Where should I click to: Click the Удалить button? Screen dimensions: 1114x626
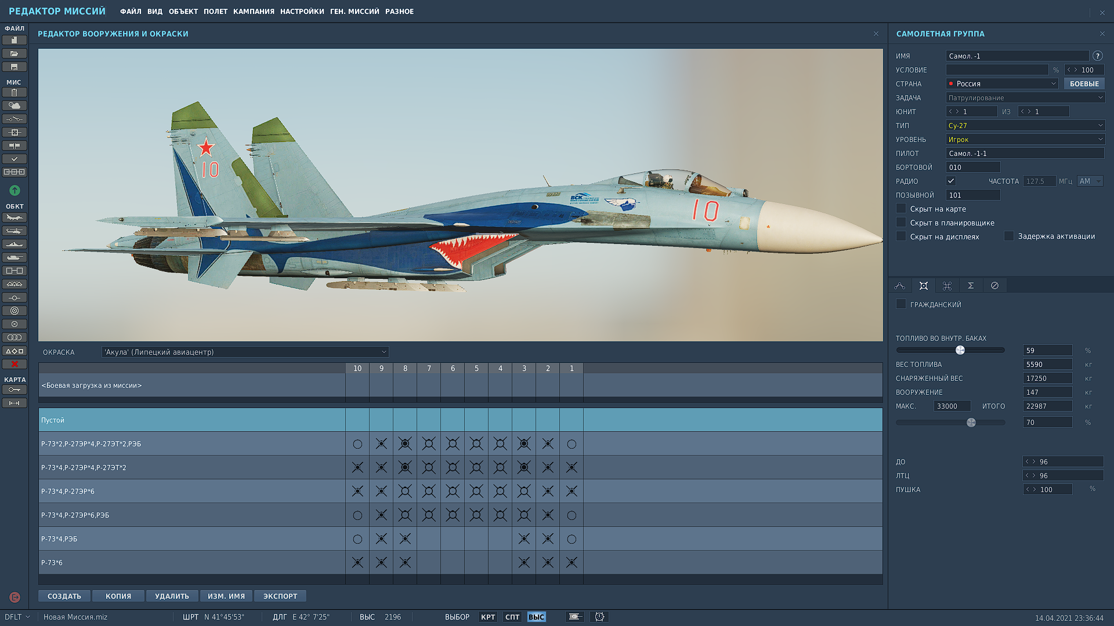click(172, 596)
